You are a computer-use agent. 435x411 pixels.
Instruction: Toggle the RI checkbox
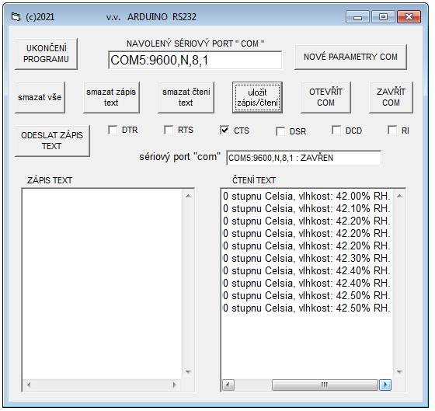[x=392, y=131]
